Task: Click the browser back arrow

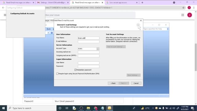Action: (3, 8)
